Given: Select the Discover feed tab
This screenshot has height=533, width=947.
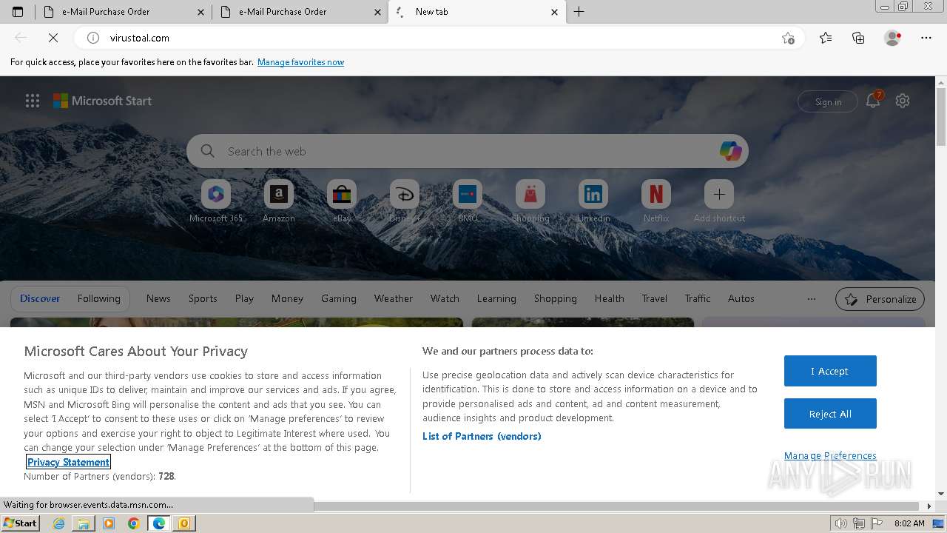Looking at the screenshot, I should click(40, 299).
